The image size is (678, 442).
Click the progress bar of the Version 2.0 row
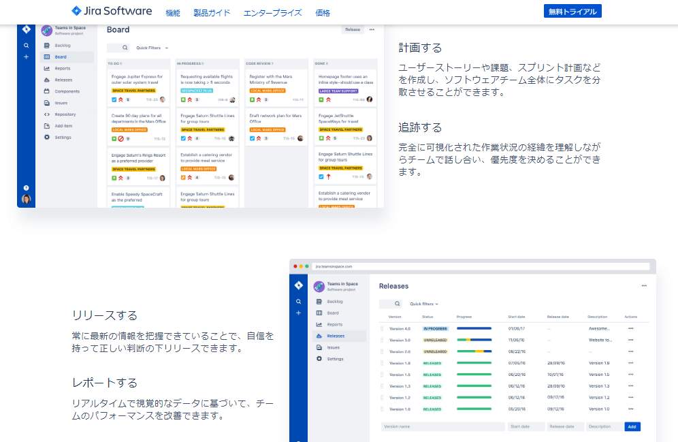click(x=474, y=351)
